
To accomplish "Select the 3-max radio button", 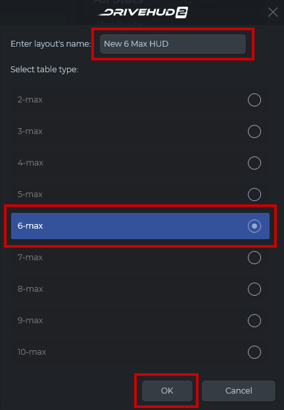I will pos(254,131).
